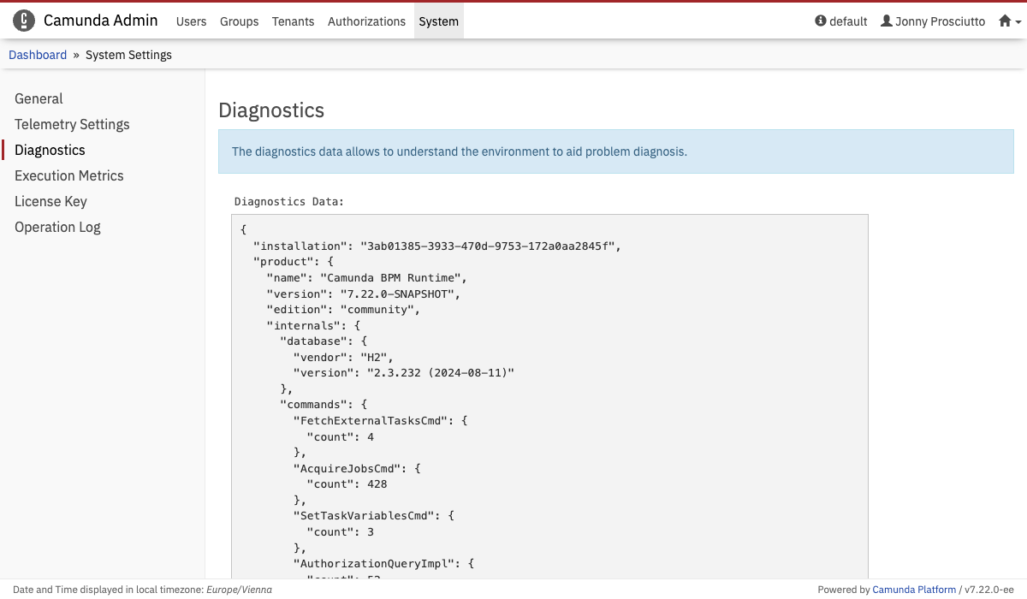Switch to Telemetry Settings

point(72,124)
